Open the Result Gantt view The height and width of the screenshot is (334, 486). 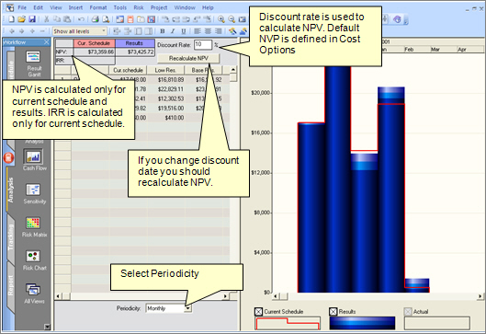(33, 57)
